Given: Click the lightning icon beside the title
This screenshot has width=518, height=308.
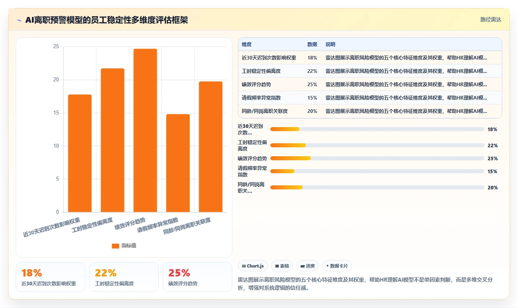Looking at the screenshot, I should [19, 20].
